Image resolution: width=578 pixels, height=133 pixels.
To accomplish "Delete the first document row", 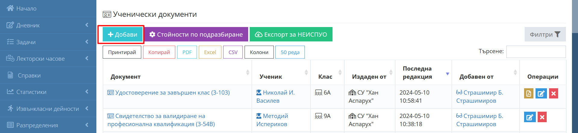I will (x=554, y=93).
